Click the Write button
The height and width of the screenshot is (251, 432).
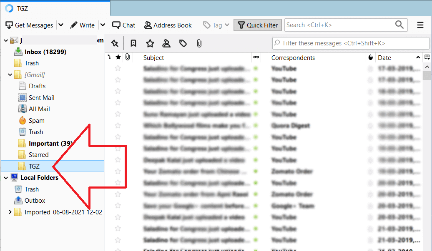82,25
